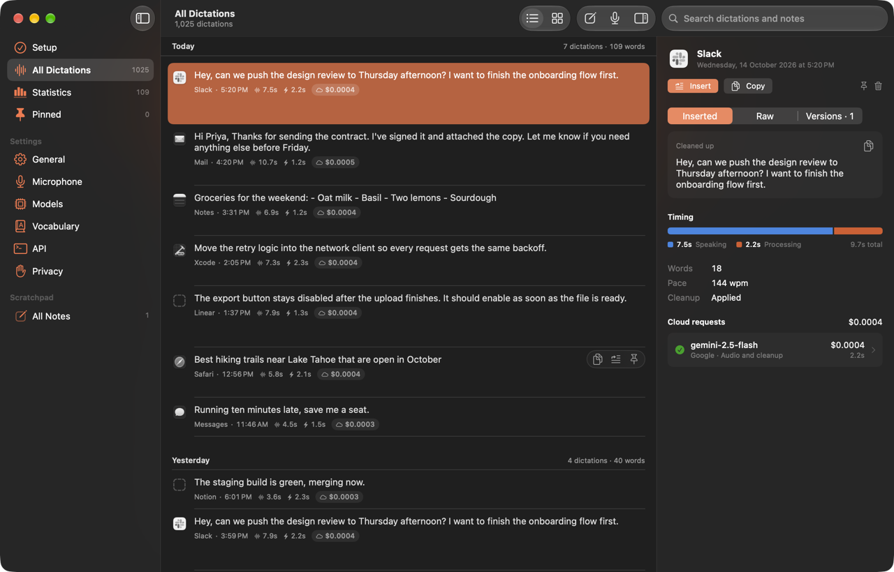Pin this dictation using detail panel pin icon

point(863,86)
